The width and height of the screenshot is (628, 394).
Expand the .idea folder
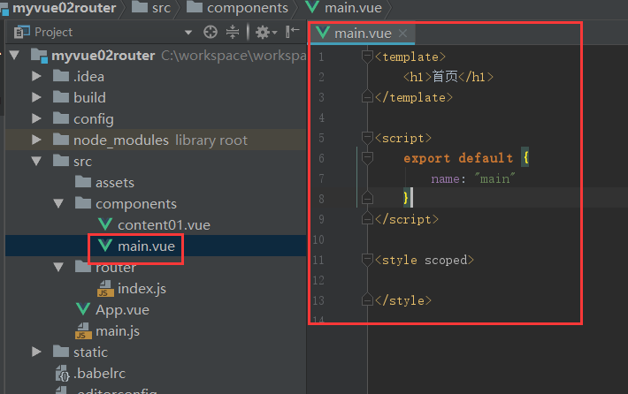pos(36,76)
